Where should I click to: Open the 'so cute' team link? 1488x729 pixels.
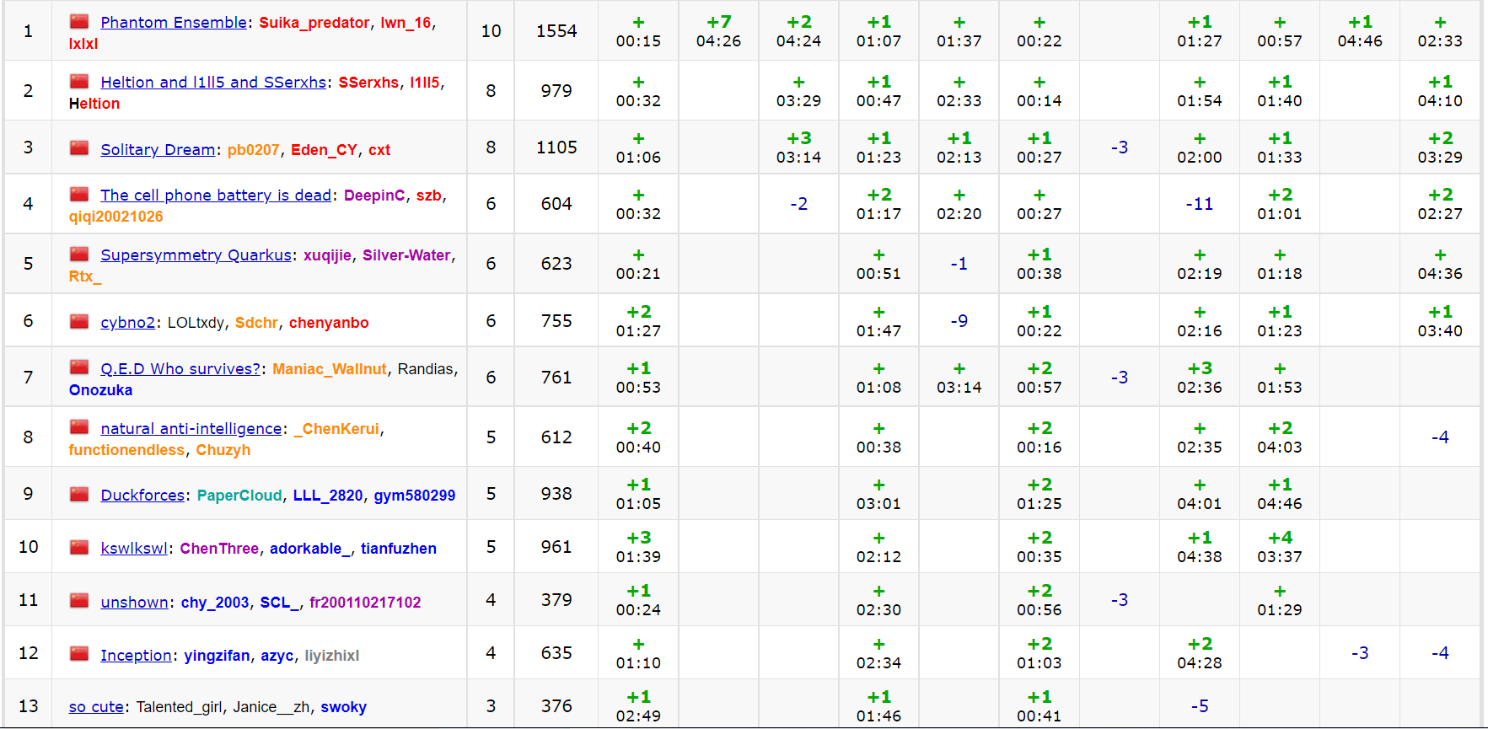96,707
